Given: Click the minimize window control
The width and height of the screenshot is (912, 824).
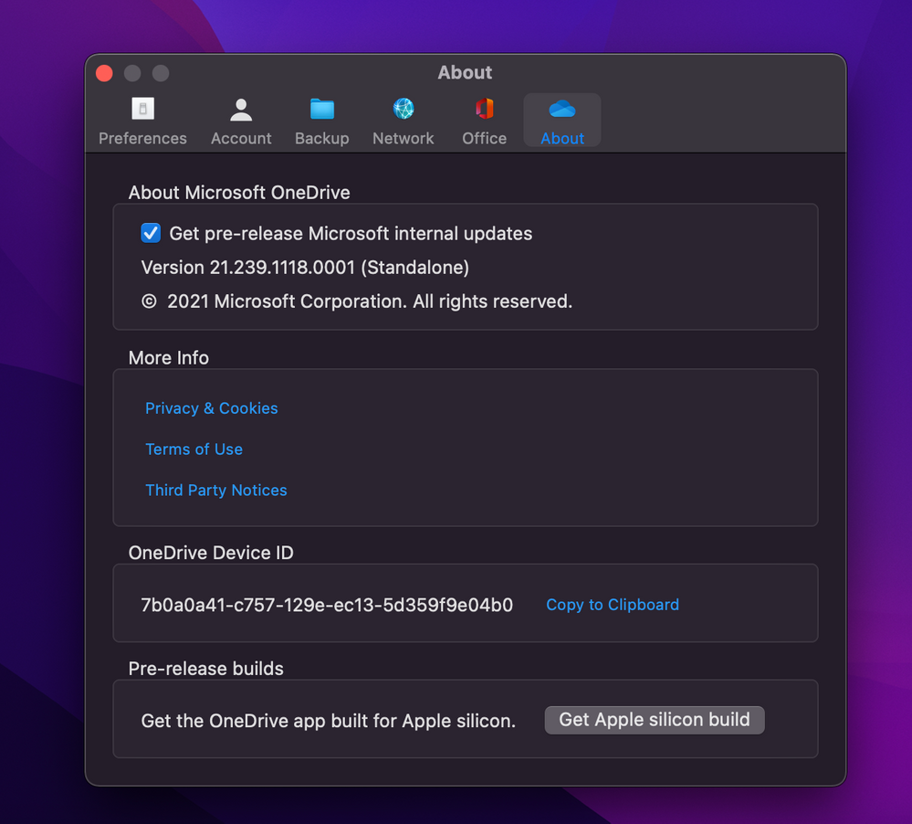Looking at the screenshot, I should pyautogui.click(x=131, y=73).
